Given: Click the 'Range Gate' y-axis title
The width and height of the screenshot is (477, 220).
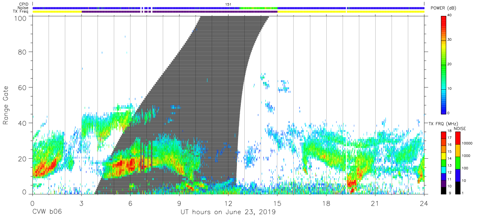Looking at the screenshot, I should click(6, 104).
